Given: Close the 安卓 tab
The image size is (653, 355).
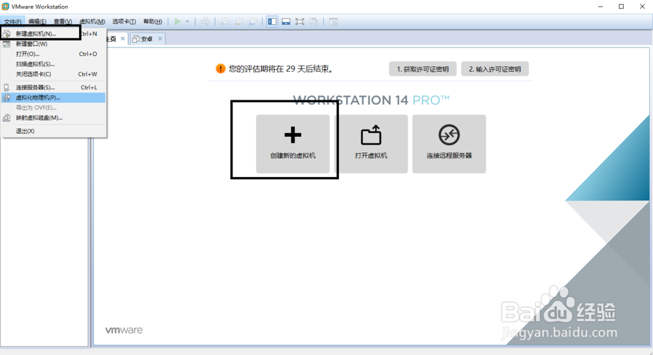Looking at the screenshot, I should 160,38.
